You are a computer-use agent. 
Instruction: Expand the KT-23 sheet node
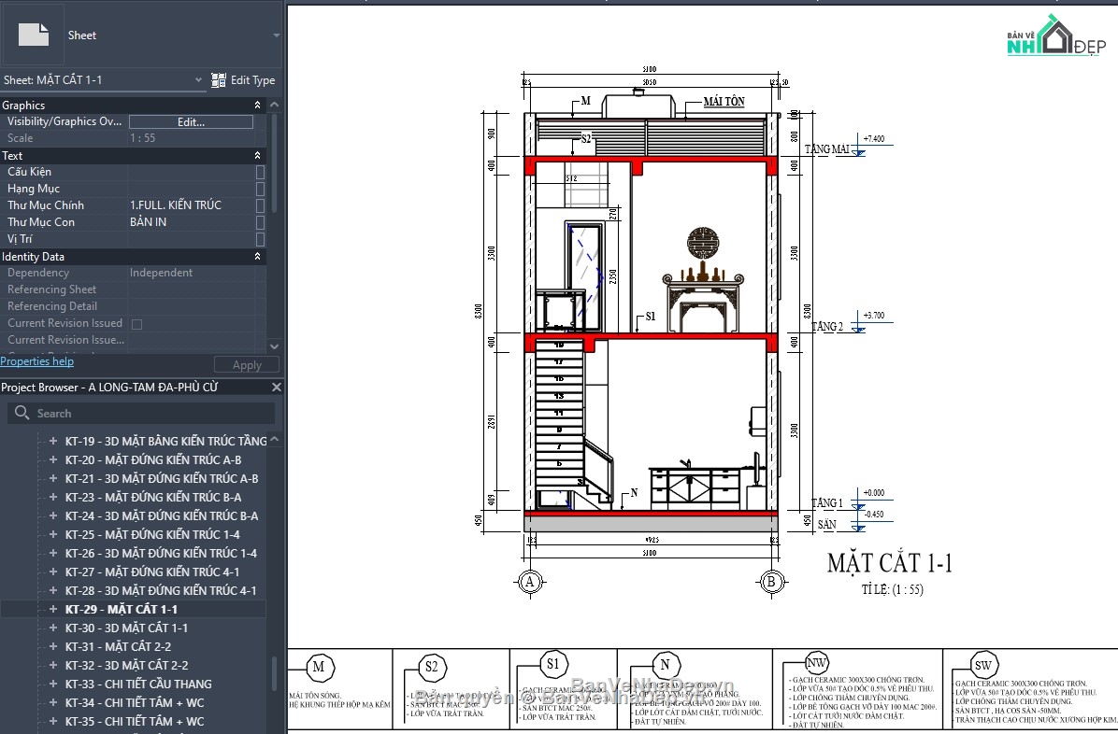[52, 497]
